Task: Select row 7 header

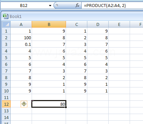Action: tap(6, 71)
